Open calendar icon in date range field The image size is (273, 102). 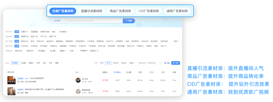[x=160, y=63]
